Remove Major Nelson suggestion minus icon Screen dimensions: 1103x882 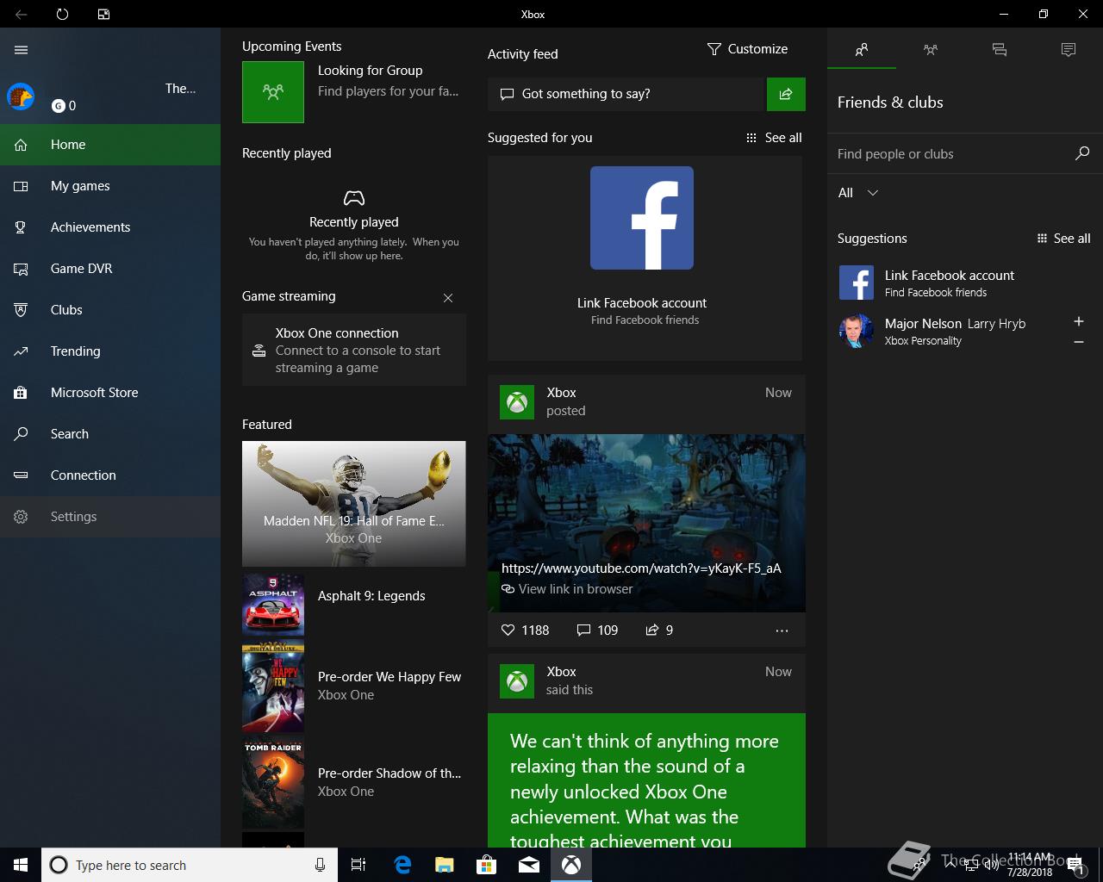1079,342
